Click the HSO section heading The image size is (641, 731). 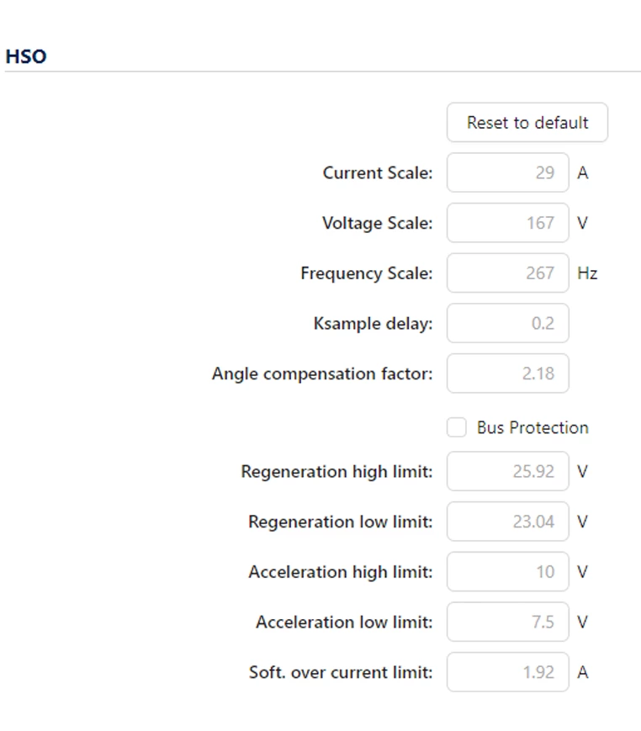coord(26,56)
